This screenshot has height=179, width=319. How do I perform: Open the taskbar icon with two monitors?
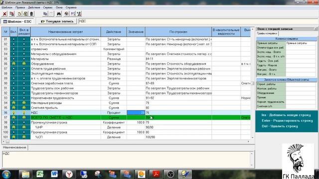[x=83, y=175]
